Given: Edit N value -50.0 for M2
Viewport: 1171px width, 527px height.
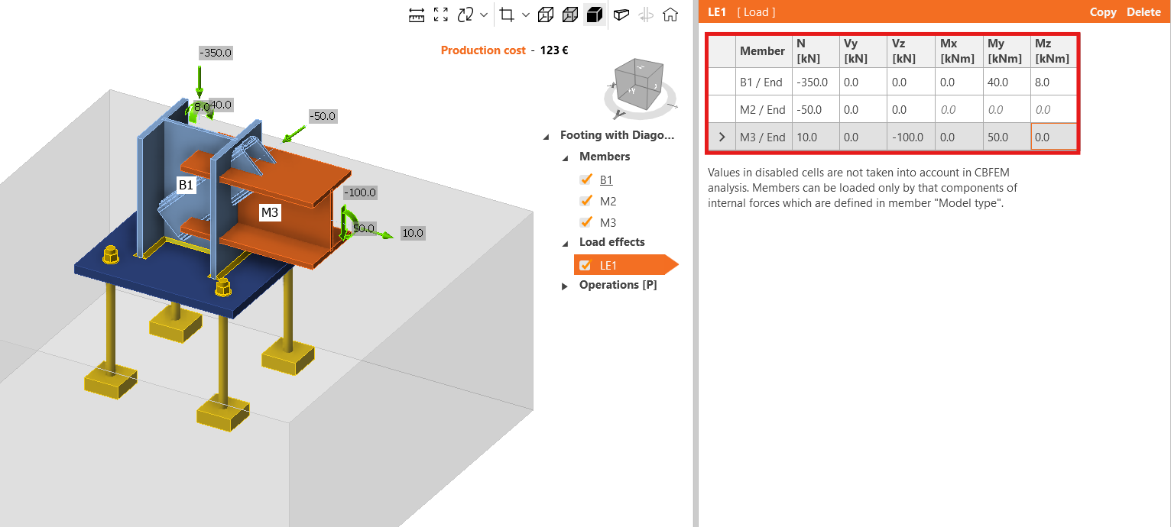Looking at the screenshot, I should click(815, 109).
